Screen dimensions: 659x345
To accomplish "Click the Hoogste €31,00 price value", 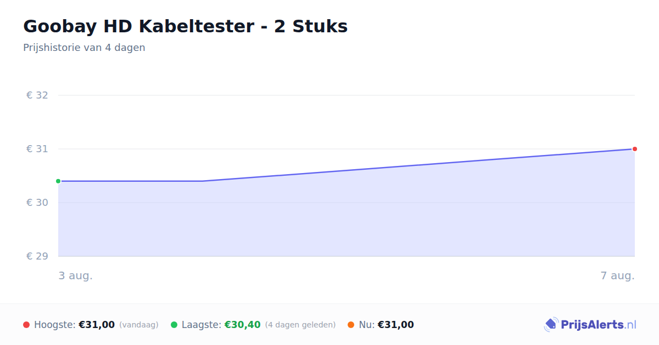I will (x=97, y=325).
